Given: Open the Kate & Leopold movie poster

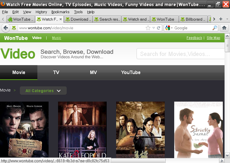Looking at the screenshot, I should (x=82, y=130).
